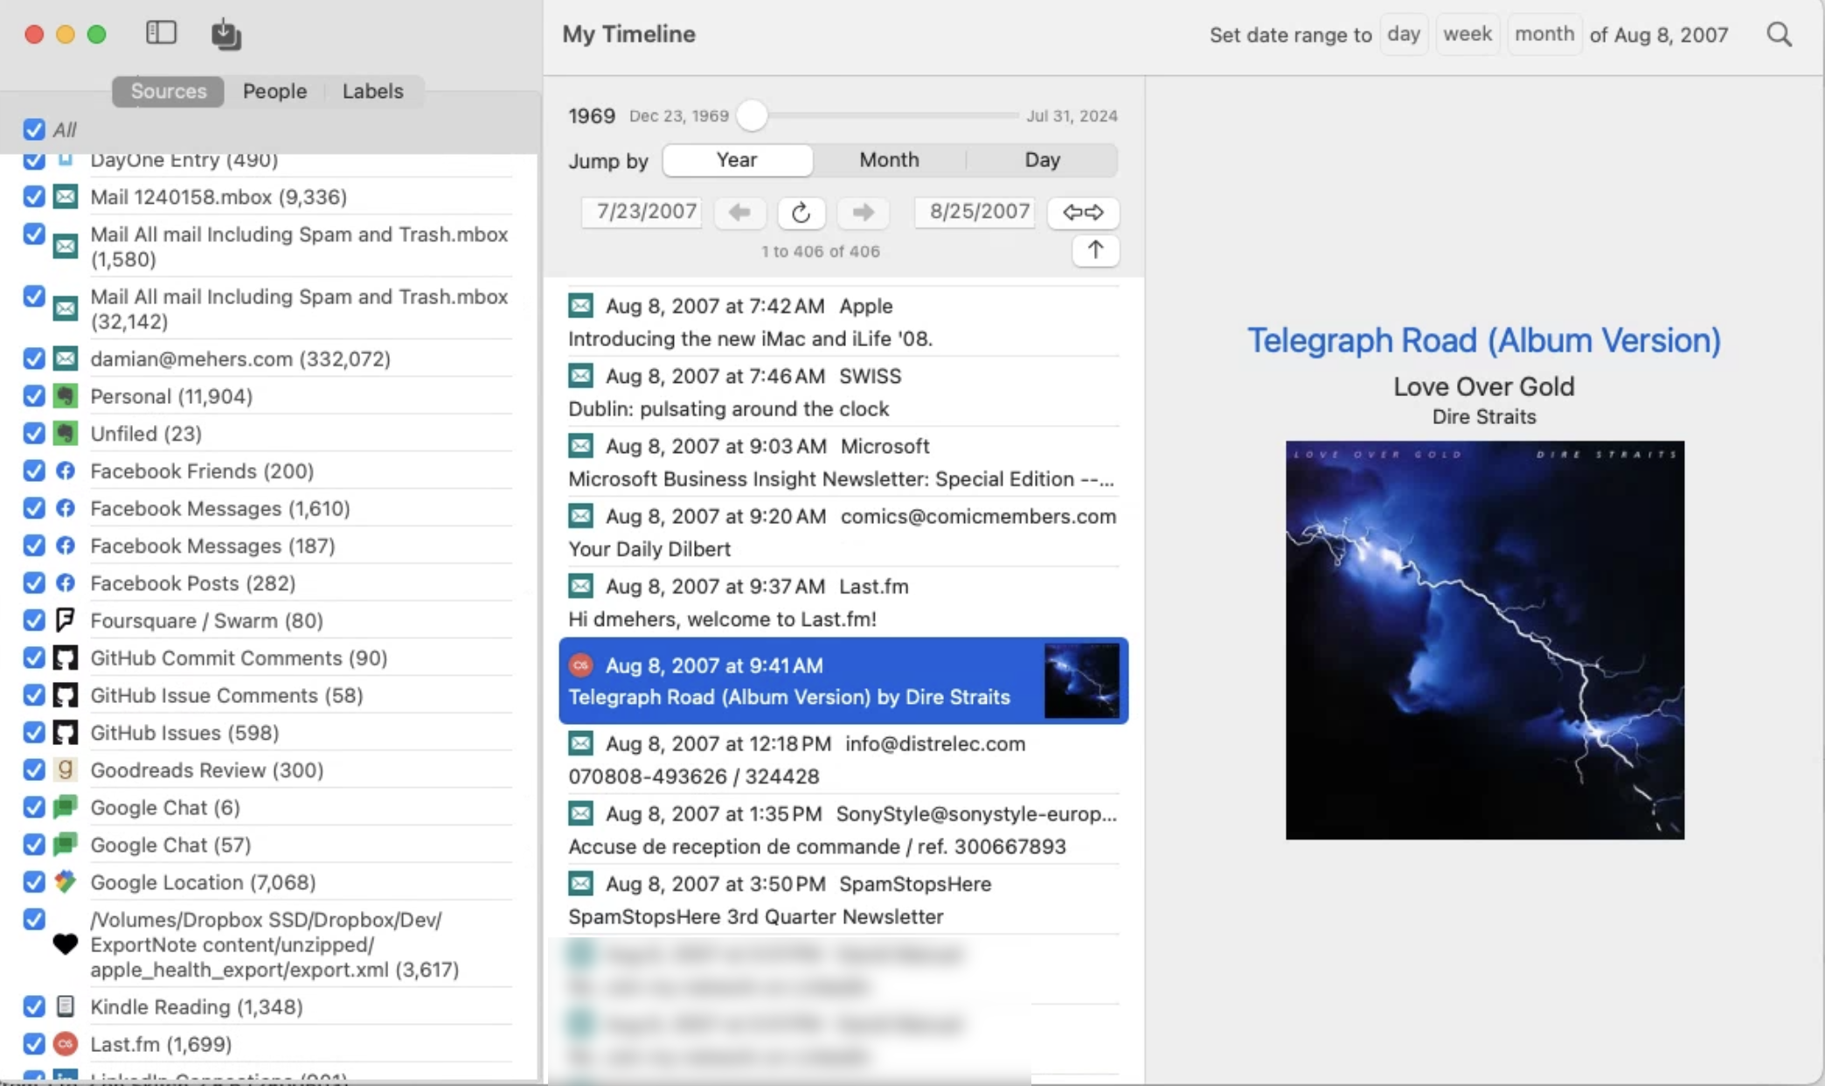Toggle Facebook Friends checkbox
This screenshot has width=1825, height=1086.
point(34,471)
